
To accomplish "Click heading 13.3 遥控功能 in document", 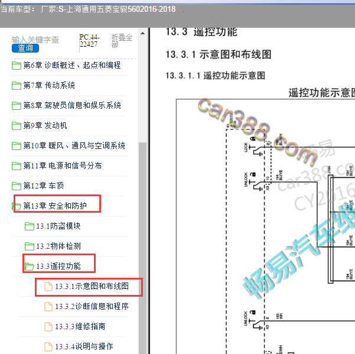I will click(201, 32).
